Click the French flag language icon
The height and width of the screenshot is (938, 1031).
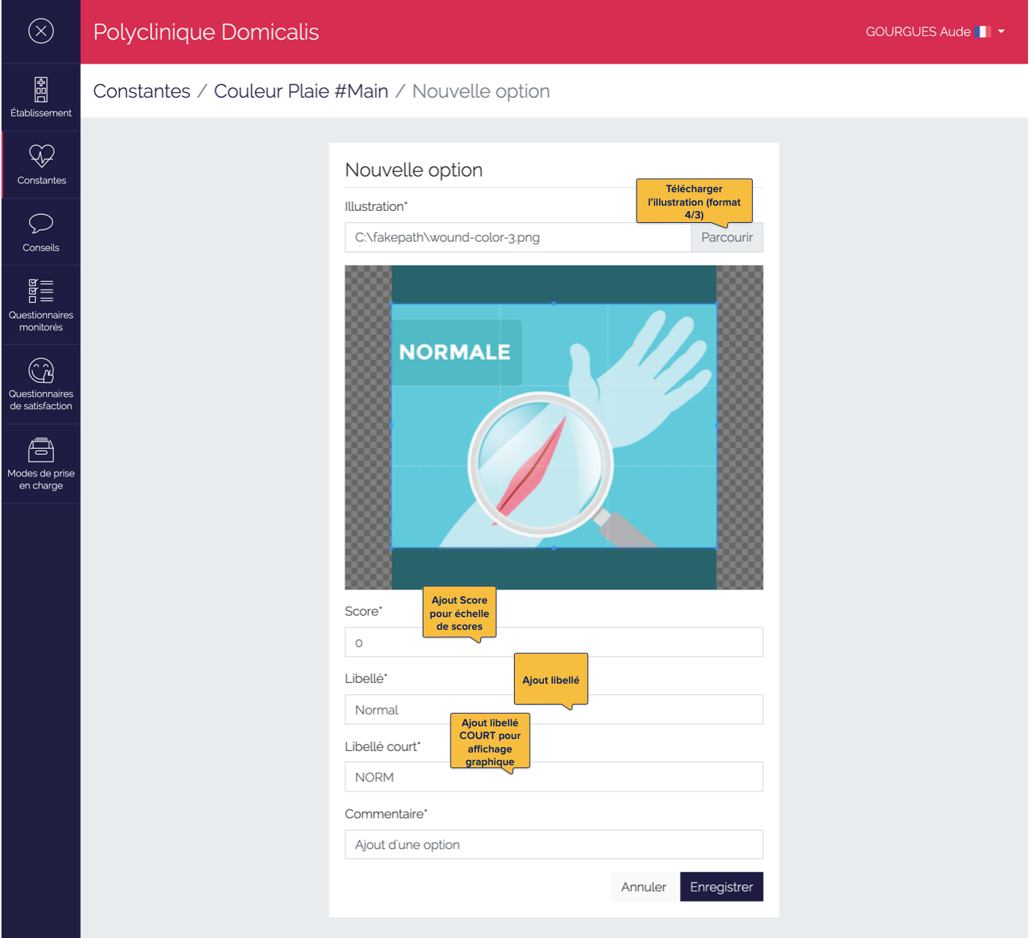pyautogui.click(x=983, y=31)
